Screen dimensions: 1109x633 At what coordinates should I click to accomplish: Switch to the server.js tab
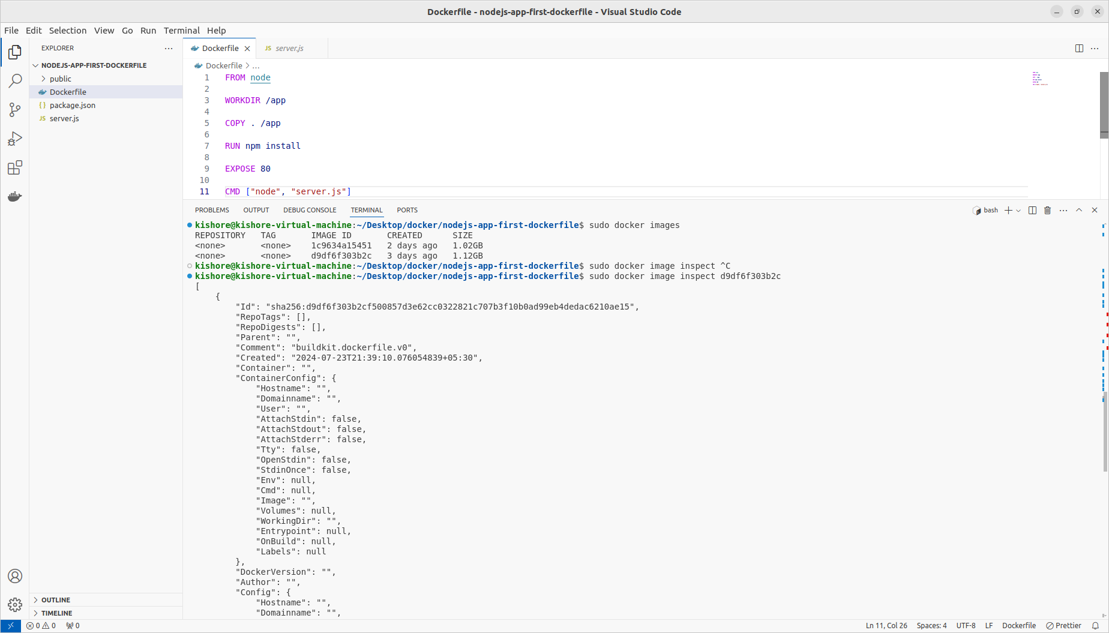point(289,48)
